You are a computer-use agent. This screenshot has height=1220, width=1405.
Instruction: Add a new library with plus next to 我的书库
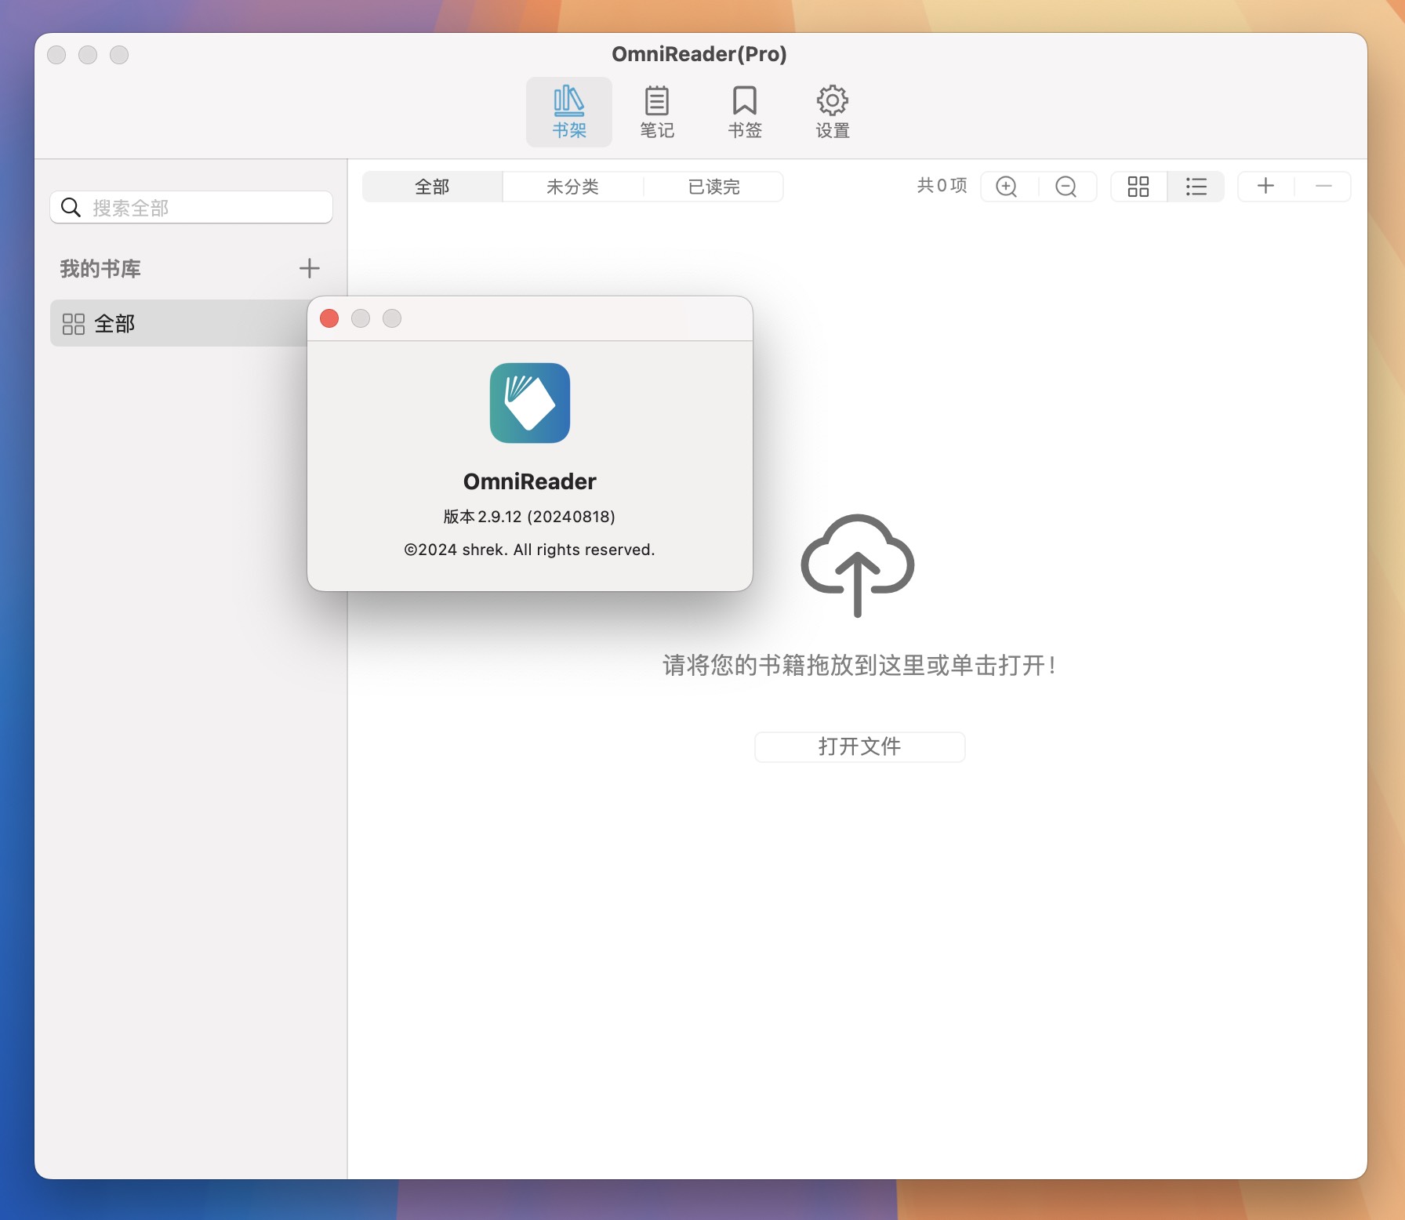(x=309, y=268)
